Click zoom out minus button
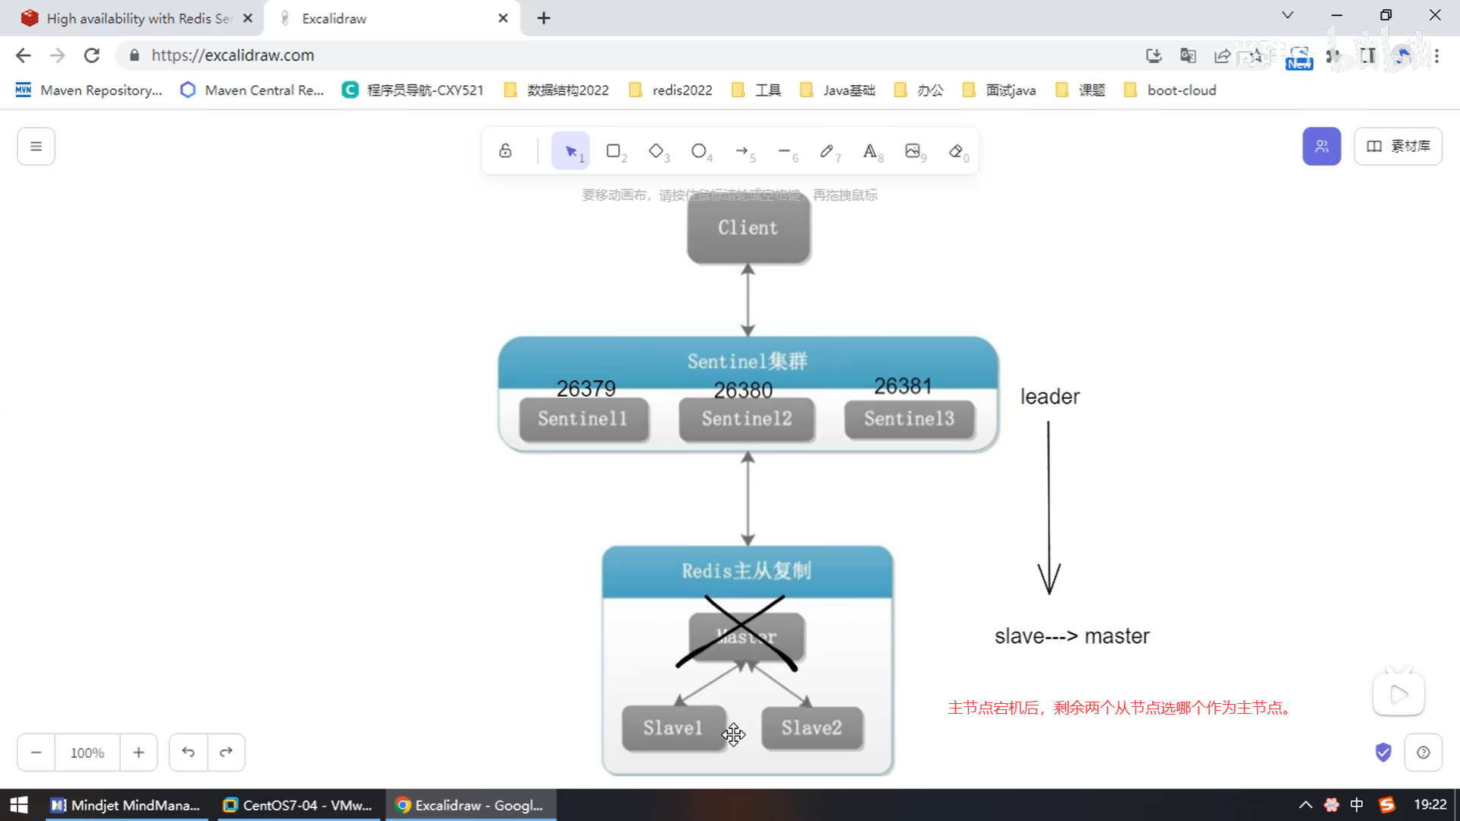The height and width of the screenshot is (821, 1460). pos(36,753)
